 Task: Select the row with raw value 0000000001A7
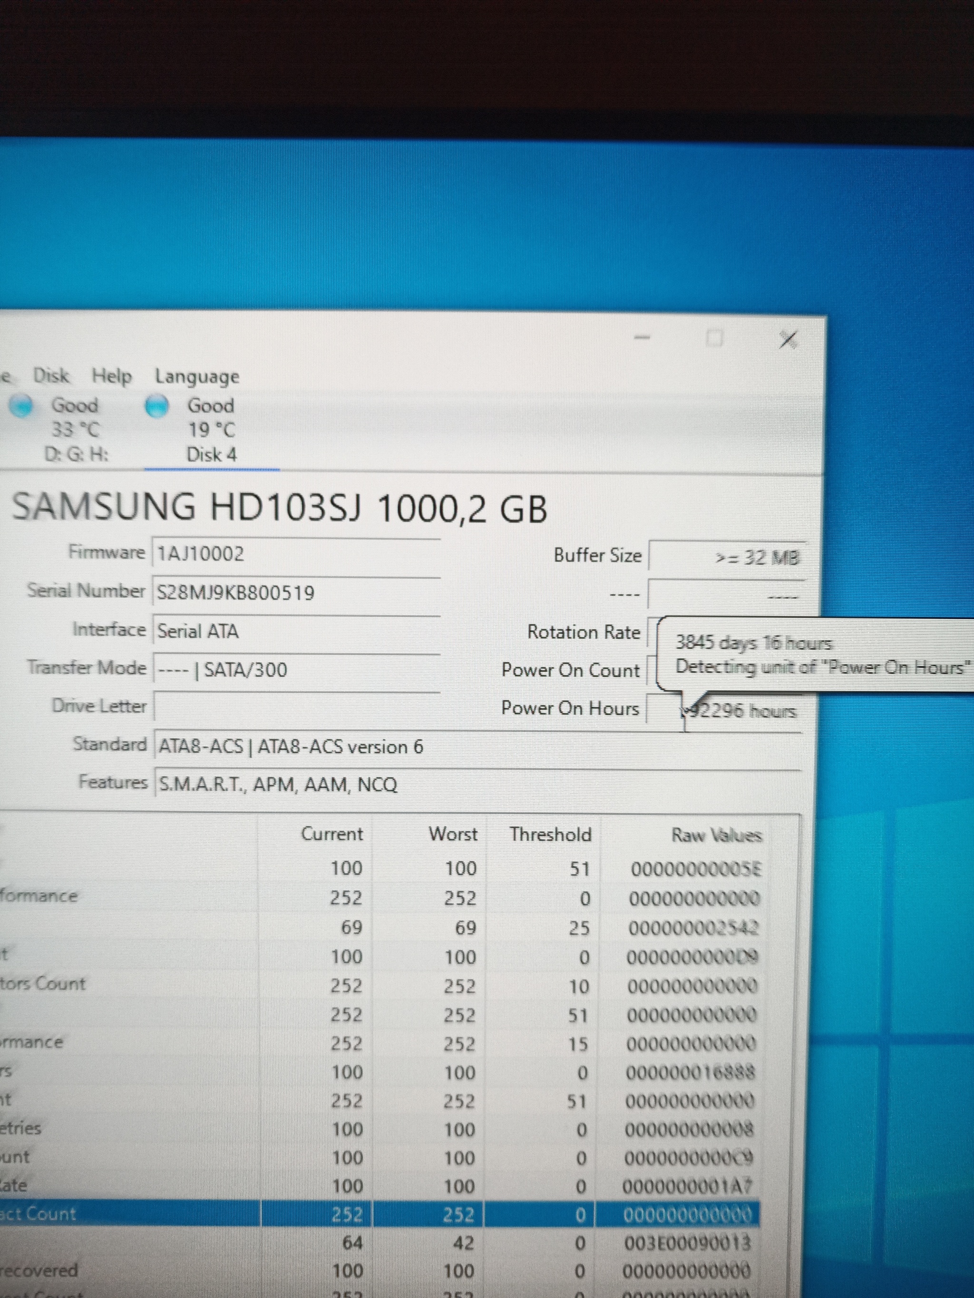381,1186
